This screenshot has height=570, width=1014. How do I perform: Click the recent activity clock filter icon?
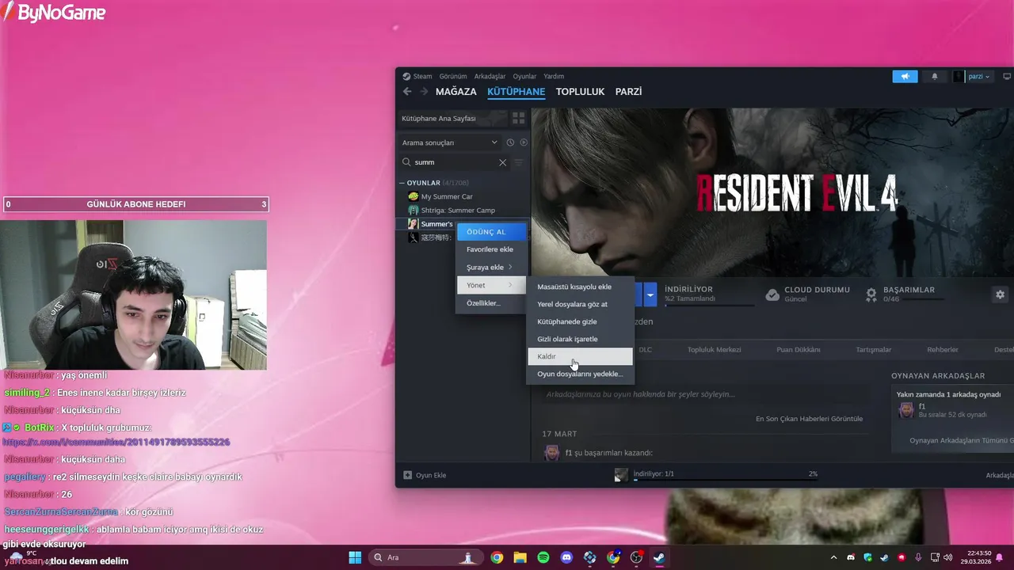click(x=510, y=142)
